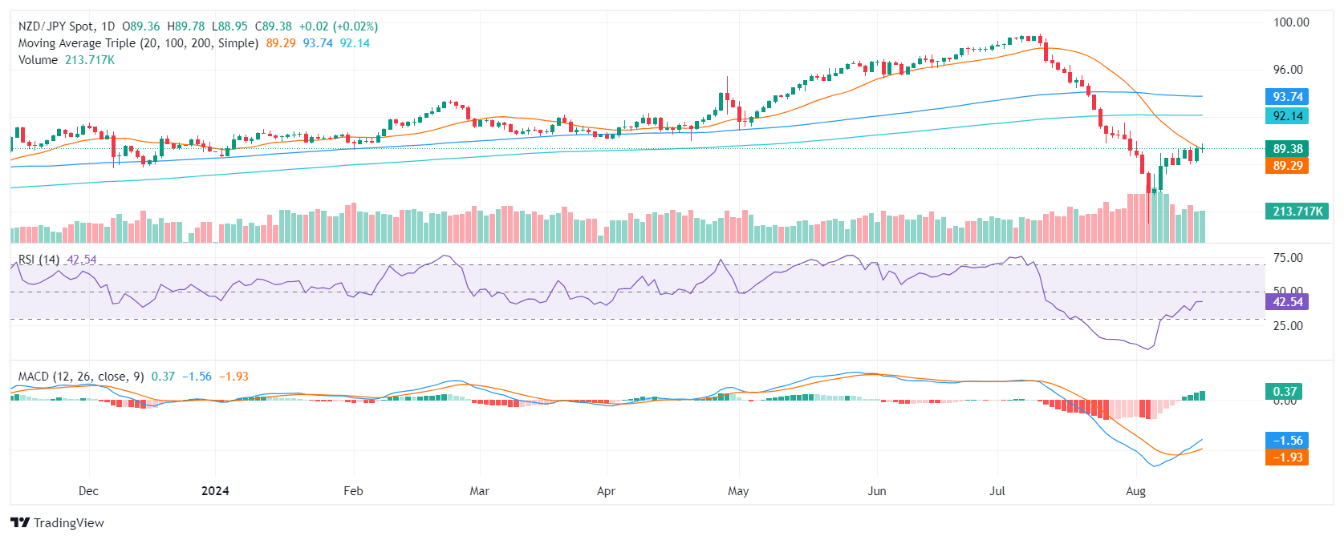The width and height of the screenshot is (1344, 540).
Task: Select the purple 42.54 RSI axis tag
Action: [x=1287, y=302]
